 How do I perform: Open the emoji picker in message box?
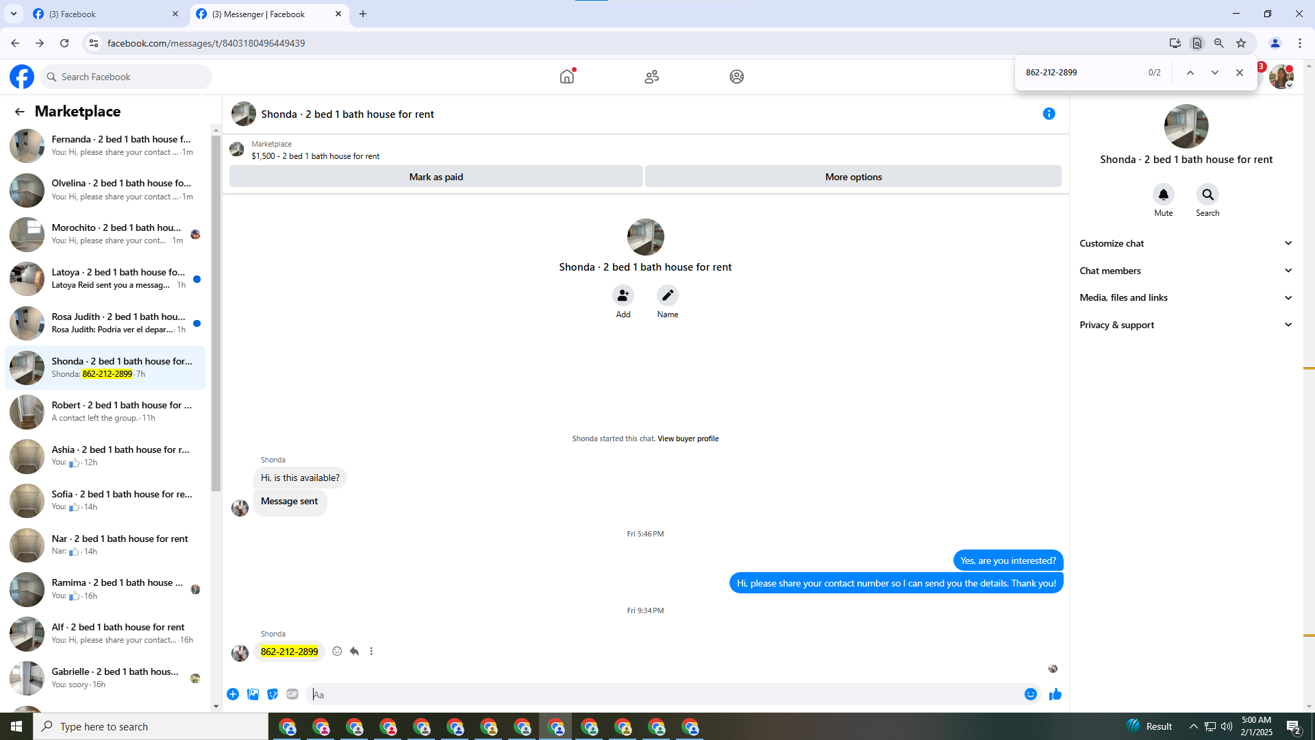pyautogui.click(x=1030, y=694)
